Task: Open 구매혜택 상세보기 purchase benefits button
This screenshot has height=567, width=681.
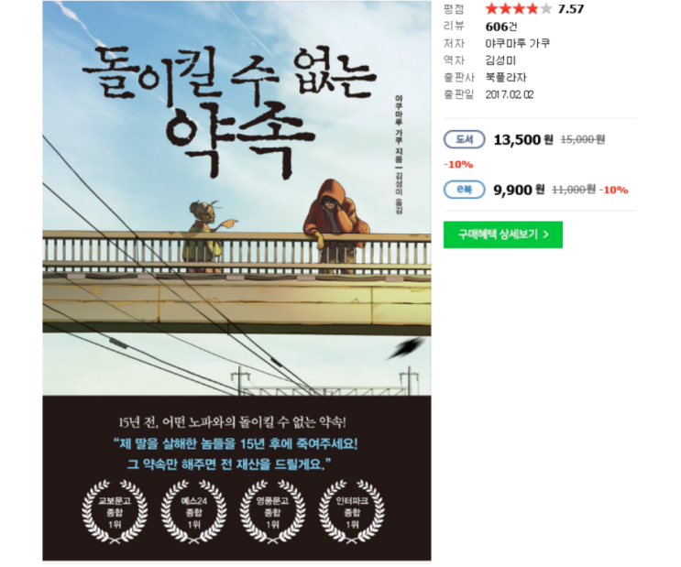Action: [x=503, y=234]
